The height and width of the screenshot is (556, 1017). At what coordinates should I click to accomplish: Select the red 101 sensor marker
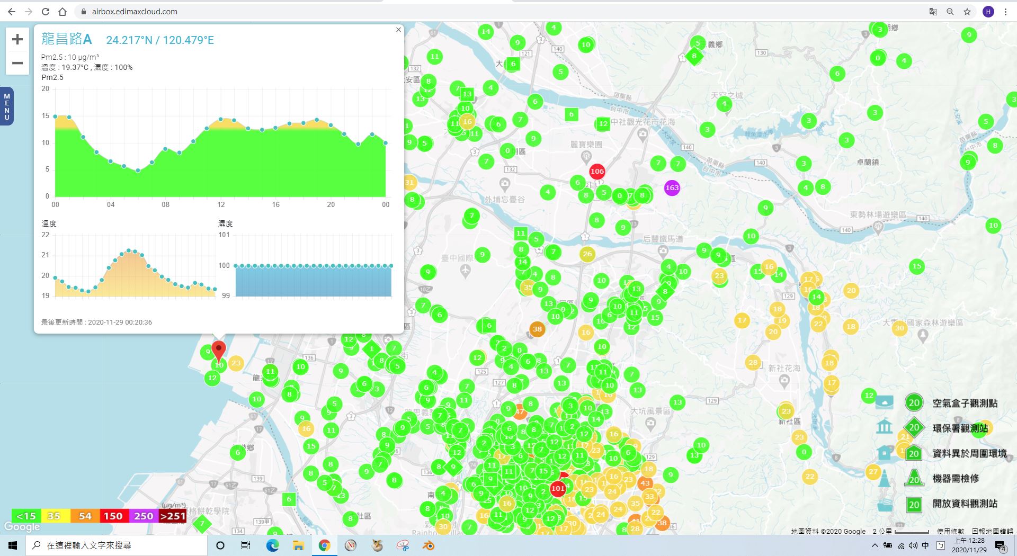click(x=558, y=488)
